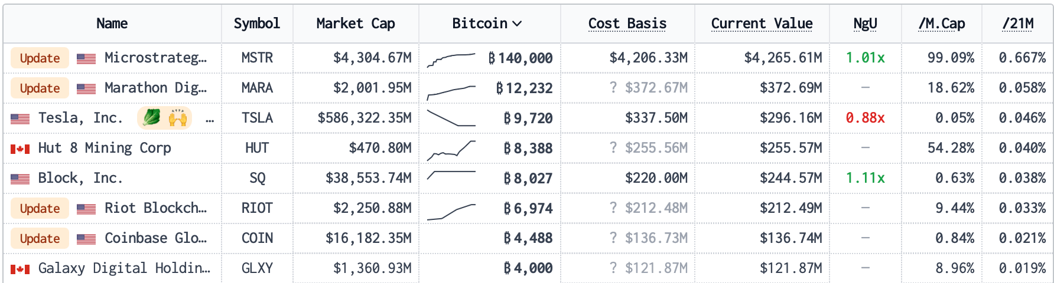Screen dimensions: 1054x283
Task: Click the question mark by Marathon cost basis
Action: (x=613, y=88)
